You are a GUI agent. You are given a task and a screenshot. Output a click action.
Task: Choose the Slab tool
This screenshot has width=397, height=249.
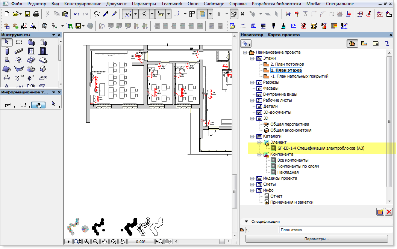click(43, 60)
